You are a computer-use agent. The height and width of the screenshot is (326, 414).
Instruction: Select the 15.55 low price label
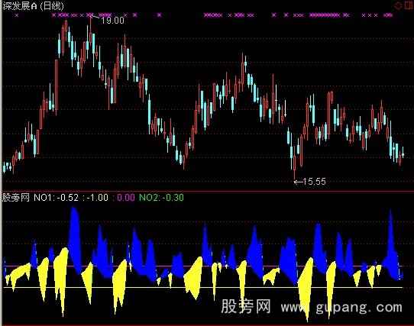(x=314, y=182)
